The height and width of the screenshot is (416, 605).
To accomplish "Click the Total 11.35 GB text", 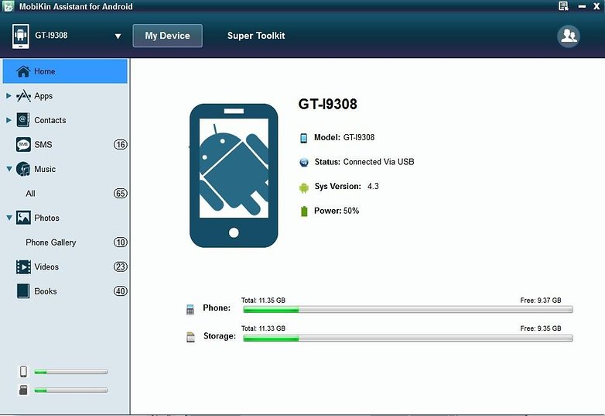I will [263, 300].
